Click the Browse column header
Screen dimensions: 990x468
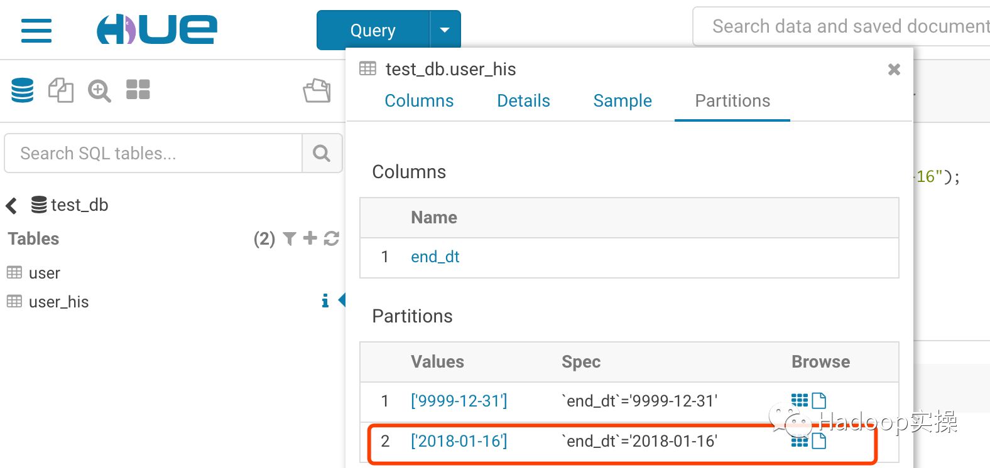[821, 362]
